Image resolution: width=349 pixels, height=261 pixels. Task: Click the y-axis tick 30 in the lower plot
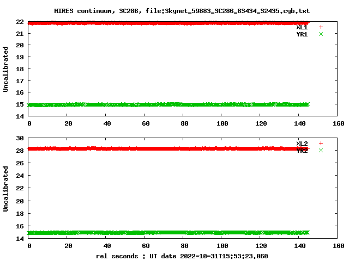(20, 138)
